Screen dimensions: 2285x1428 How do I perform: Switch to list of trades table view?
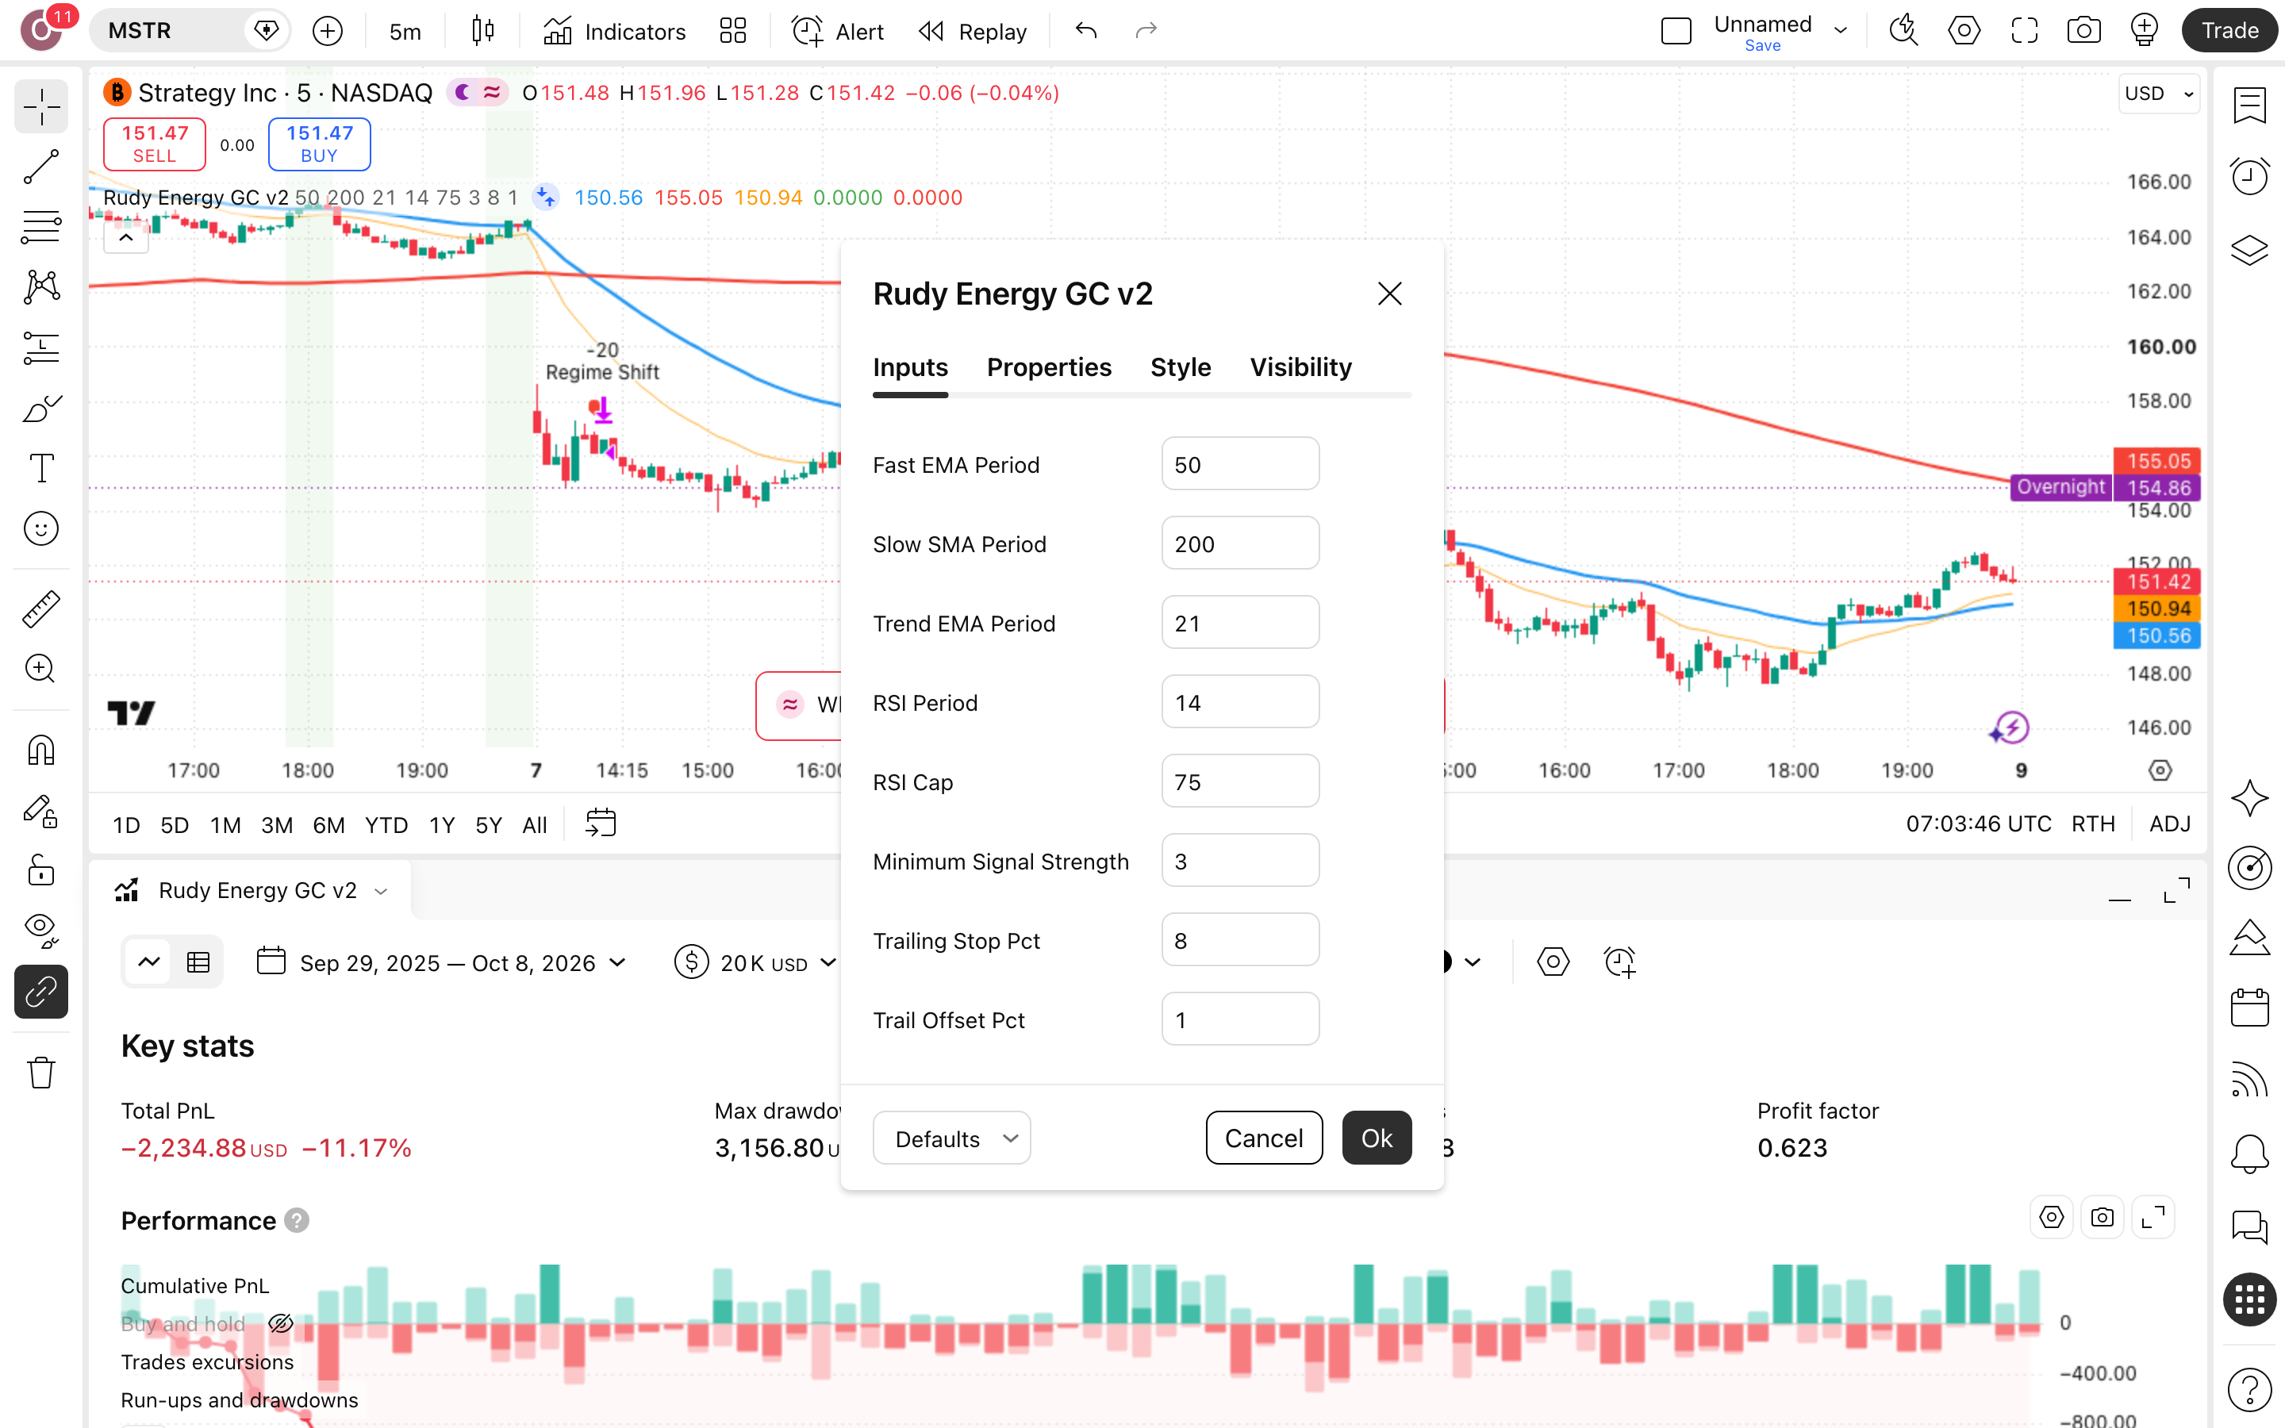(x=198, y=962)
